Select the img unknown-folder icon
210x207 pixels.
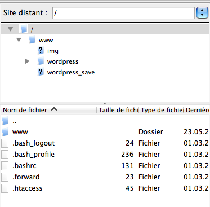(41, 51)
